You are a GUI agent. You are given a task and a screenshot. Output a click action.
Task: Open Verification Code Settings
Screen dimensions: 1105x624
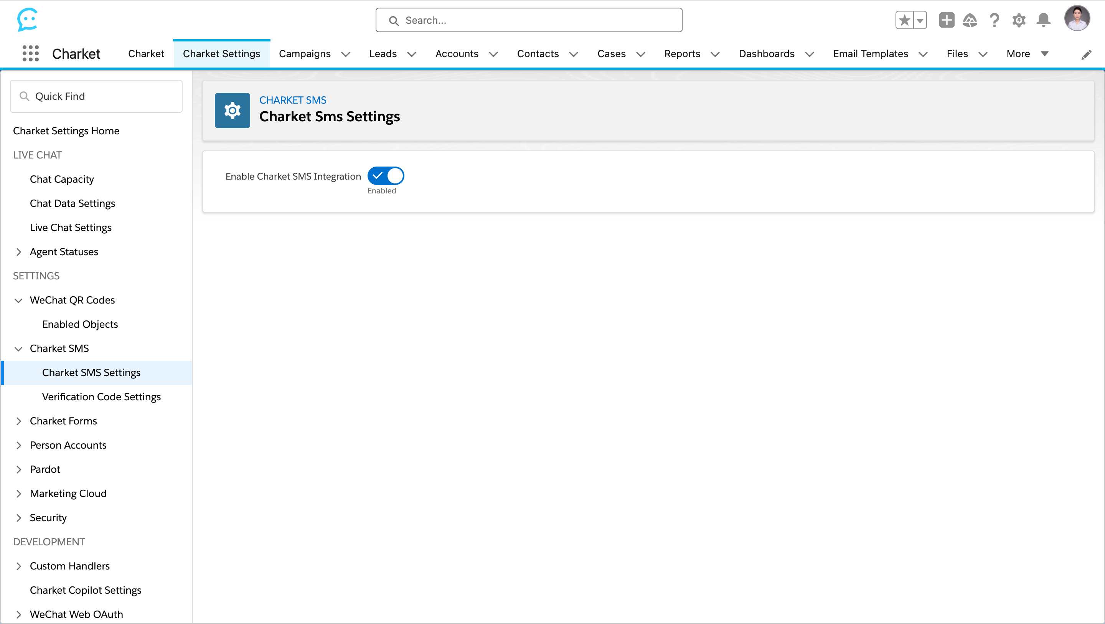pyautogui.click(x=101, y=397)
